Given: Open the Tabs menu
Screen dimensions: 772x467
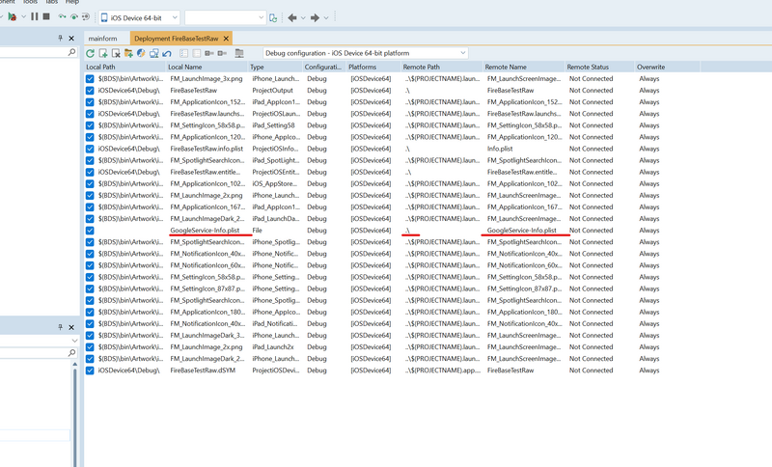Looking at the screenshot, I should (52, 2).
